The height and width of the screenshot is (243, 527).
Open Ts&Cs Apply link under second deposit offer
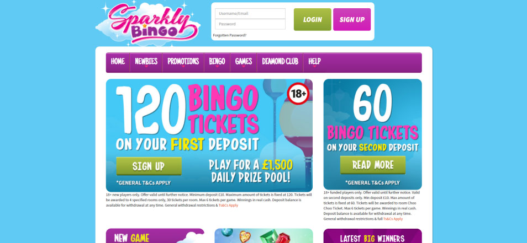(393, 219)
